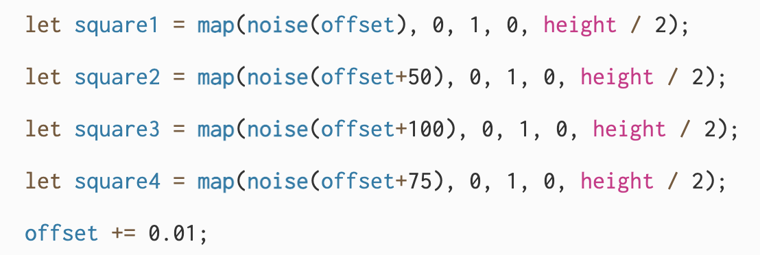The width and height of the screenshot is (760, 255).
Task: Click the 0.01 increment value
Action: (x=171, y=233)
